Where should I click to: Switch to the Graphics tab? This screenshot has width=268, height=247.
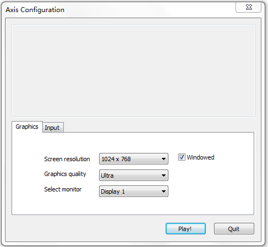pyautogui.click(x=27, y=127)
